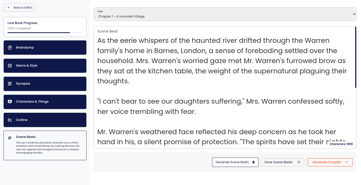
Task: Click the Characters & Things person icon
Action: tap(10, 102)
